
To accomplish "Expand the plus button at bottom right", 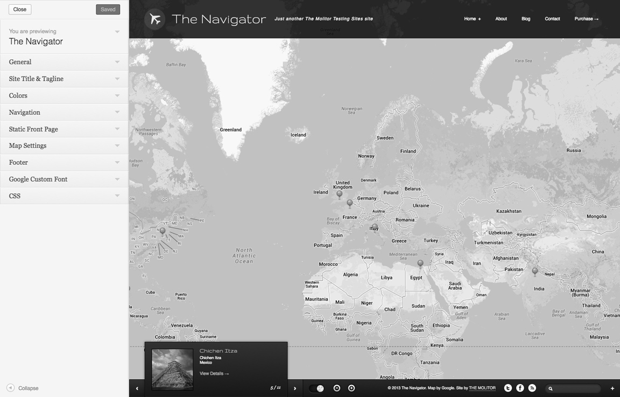I will tap(612, 388).
